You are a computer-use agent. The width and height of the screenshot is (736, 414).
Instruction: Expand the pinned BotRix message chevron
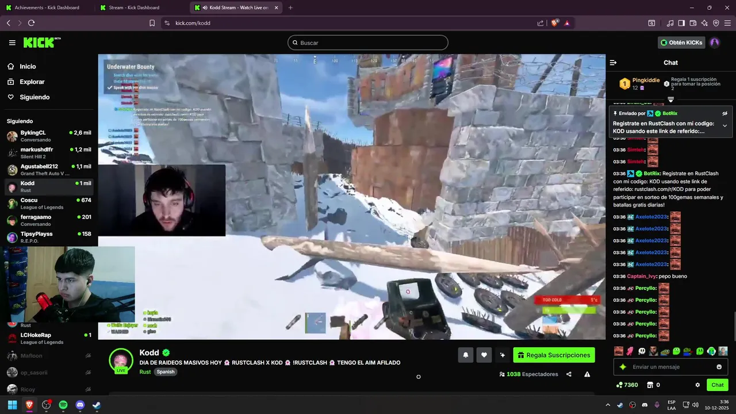(724, 126)
